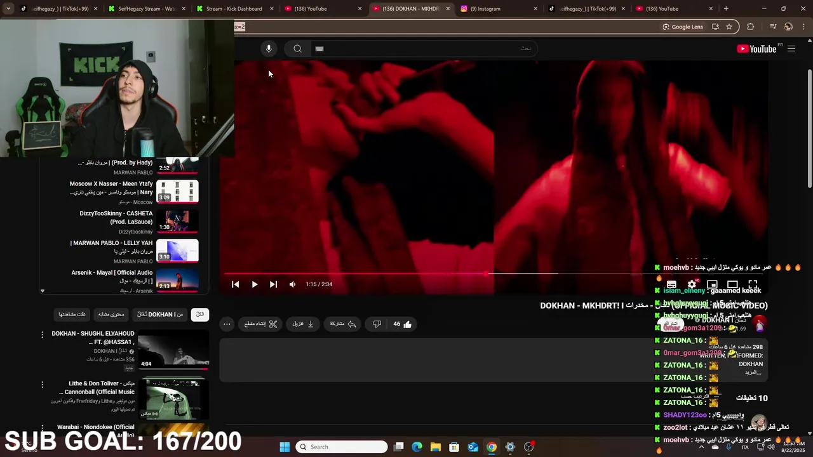This screenshot has height=457, width=813.
Task: Open more actions three-dot menu
Action: (227, 324)
